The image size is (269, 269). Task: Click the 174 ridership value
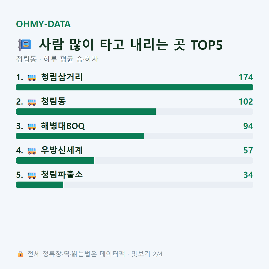[x=246, y=77]
